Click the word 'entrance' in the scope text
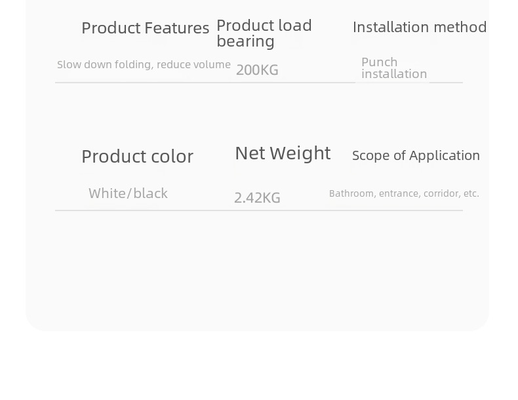Image resolution: width=518 pixels, height=400 pixels. (399, 194)
